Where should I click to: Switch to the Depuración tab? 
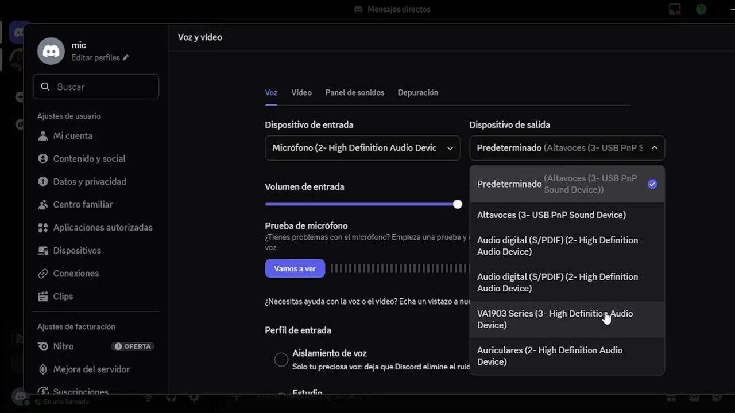coord(418,92)
